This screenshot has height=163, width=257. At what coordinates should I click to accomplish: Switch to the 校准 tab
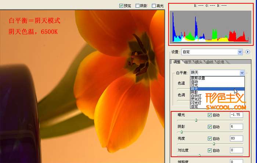tap(221, 62)
